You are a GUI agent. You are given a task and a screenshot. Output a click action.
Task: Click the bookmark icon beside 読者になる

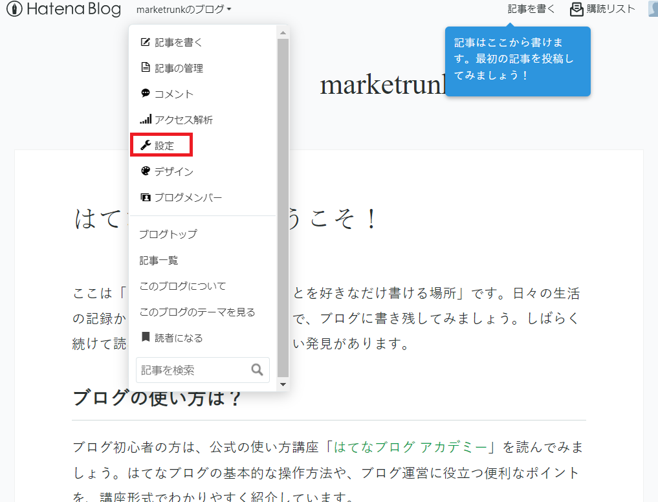click(146, 338)
